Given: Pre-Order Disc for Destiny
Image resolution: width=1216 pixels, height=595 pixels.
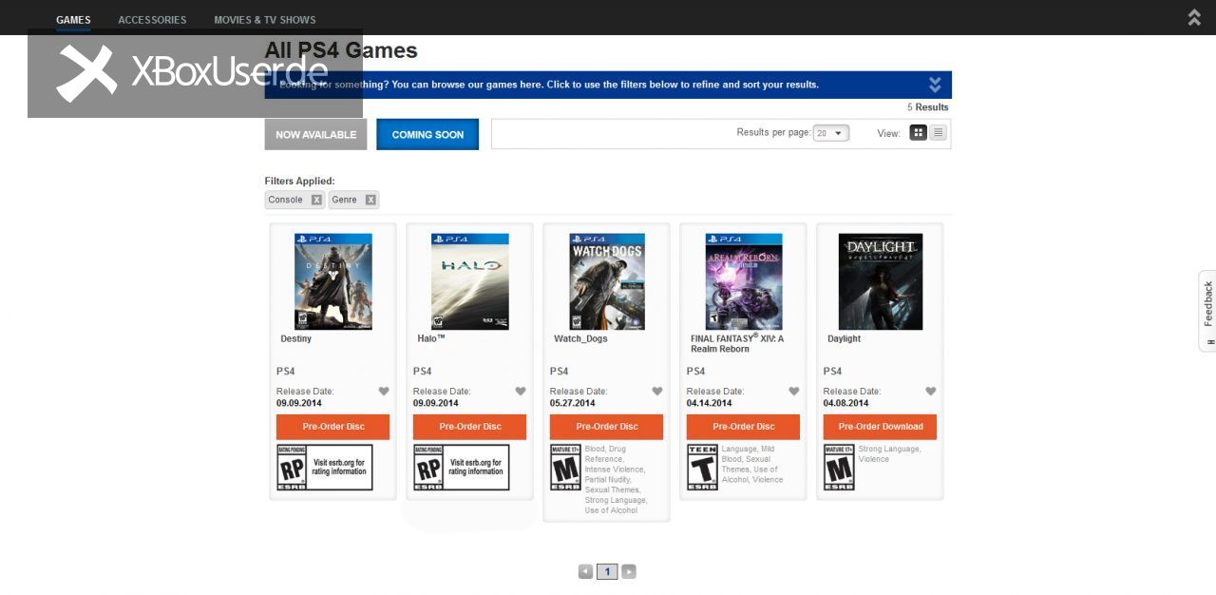Looking at the screenshot, I should [332, 427].
